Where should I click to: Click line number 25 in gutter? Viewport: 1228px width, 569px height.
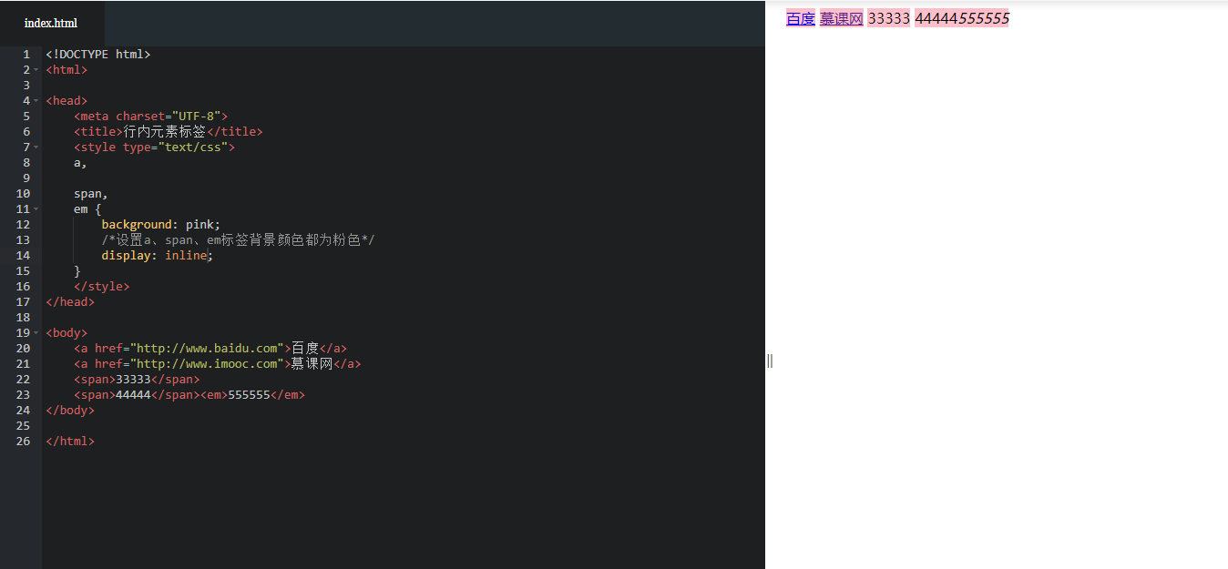23,426
